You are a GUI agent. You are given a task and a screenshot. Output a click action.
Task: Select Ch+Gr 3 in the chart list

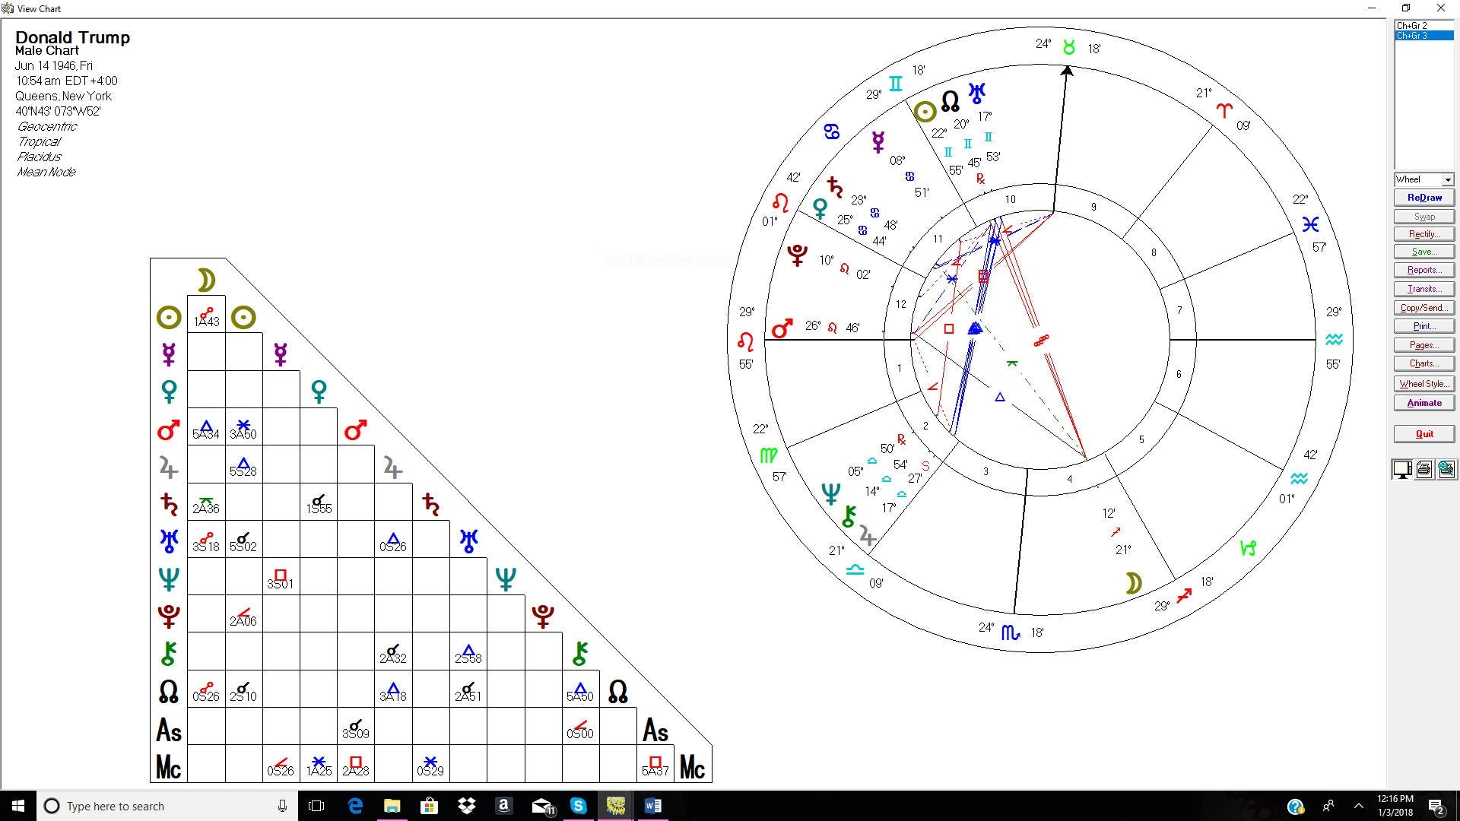click(x=1412, y=36)
